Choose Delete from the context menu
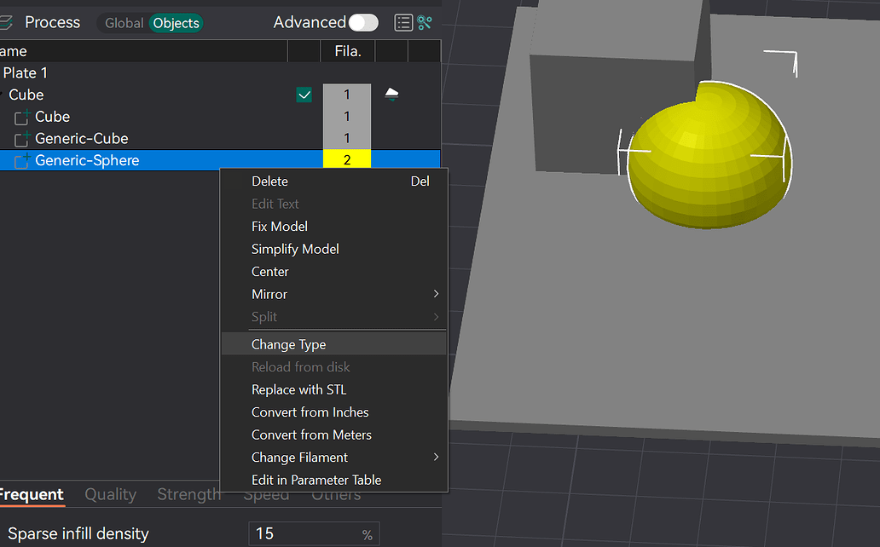Image resolution: width=880 pixels, height=547 pixels. [x=334, y=181]
